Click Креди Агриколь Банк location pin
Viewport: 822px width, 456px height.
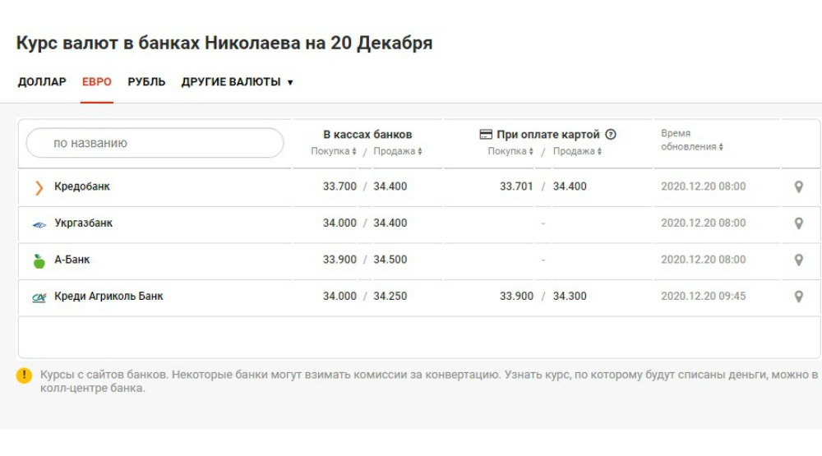[x=797, y=297]
